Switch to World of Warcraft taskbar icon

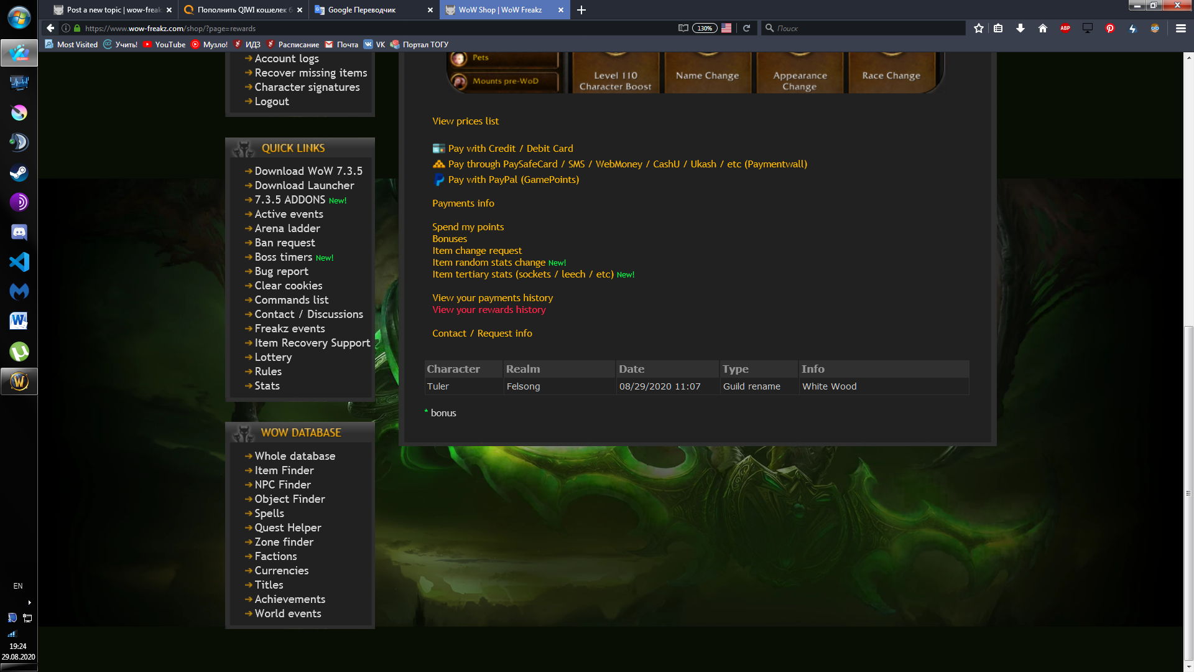coord(19,381)
